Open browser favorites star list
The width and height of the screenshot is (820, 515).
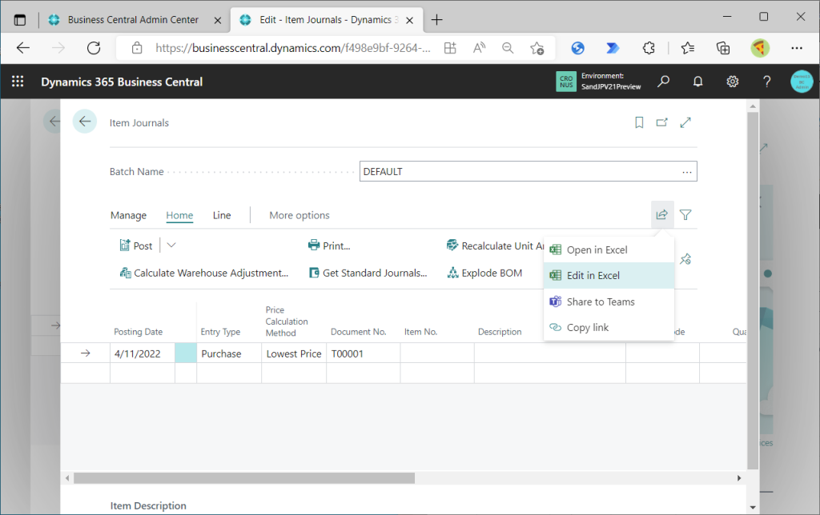pos(687,48)
